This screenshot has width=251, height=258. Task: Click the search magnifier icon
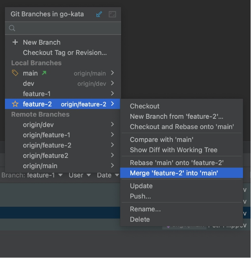[12, 28]
